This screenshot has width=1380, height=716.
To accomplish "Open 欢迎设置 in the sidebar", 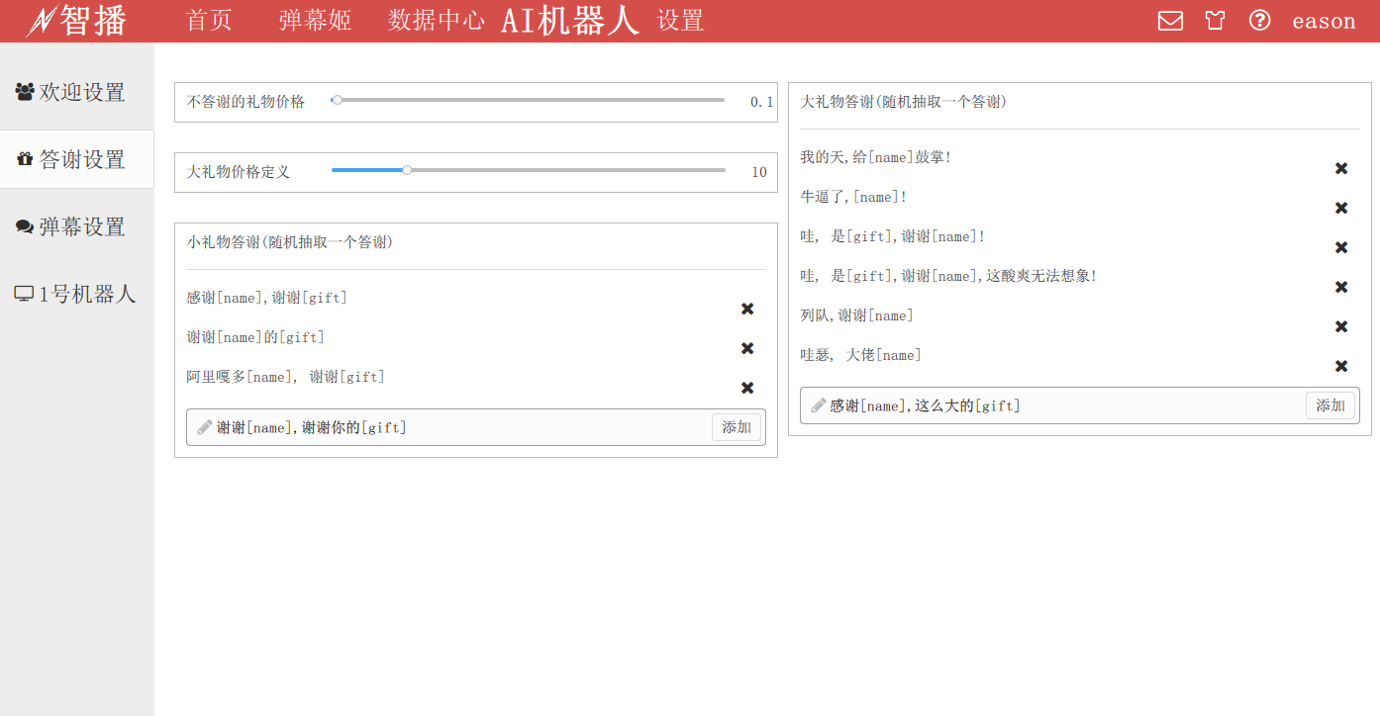I will [x=77, y=92].
